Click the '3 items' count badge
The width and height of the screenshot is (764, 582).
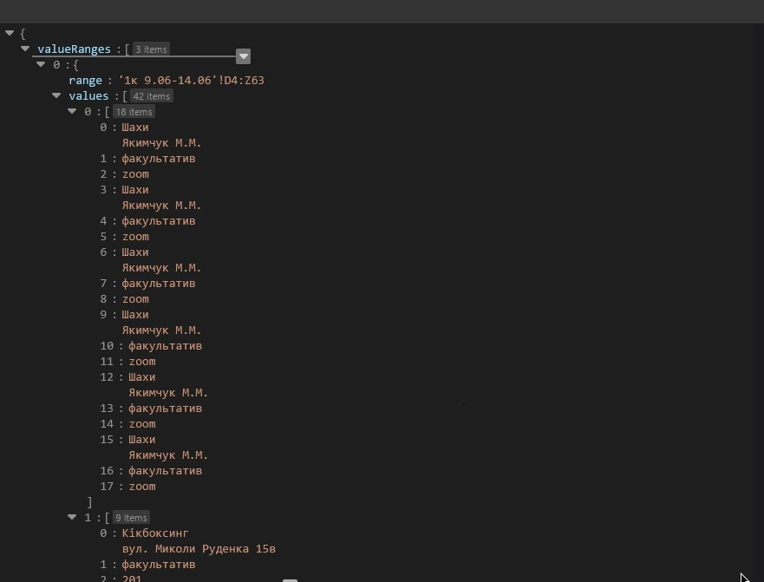150,49
